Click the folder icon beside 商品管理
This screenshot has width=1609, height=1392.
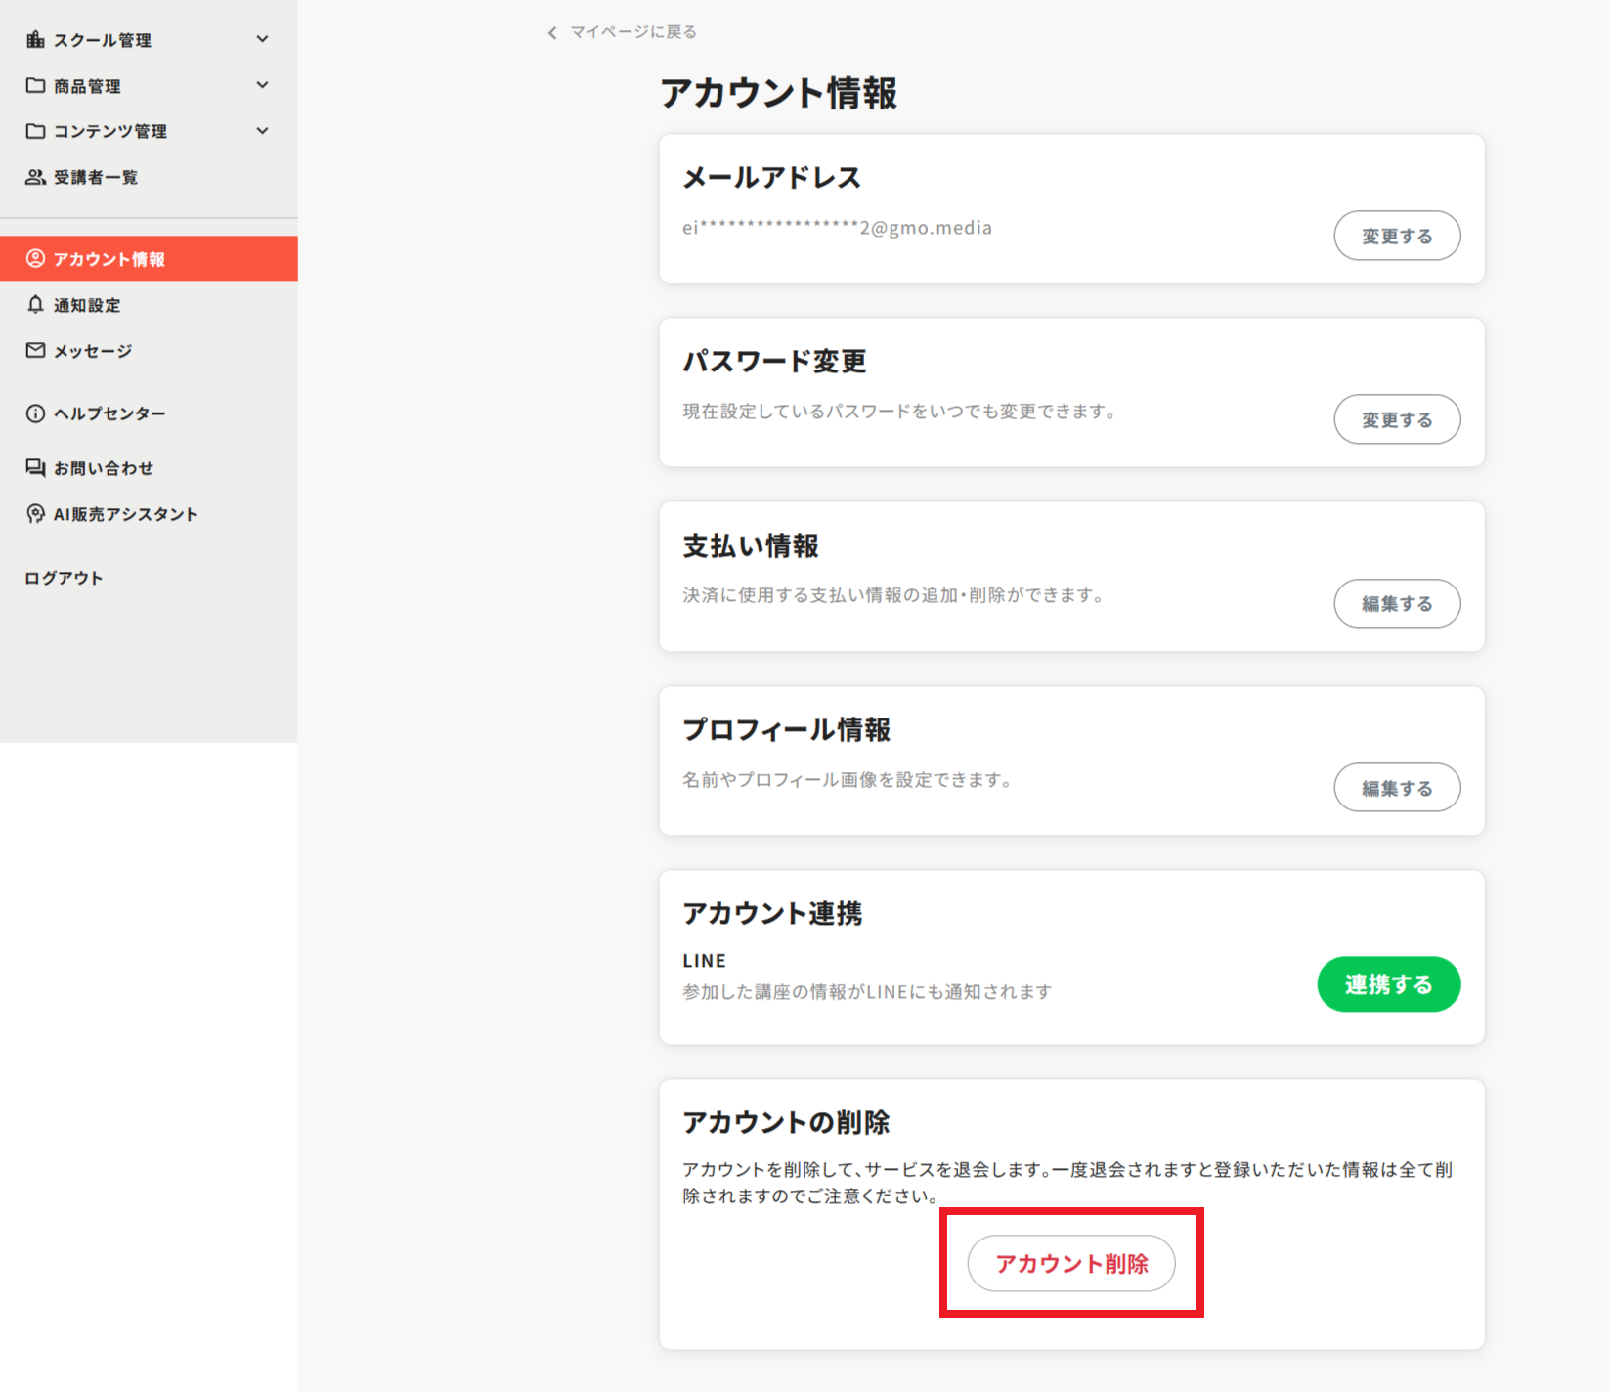click(x=35, y=85)
